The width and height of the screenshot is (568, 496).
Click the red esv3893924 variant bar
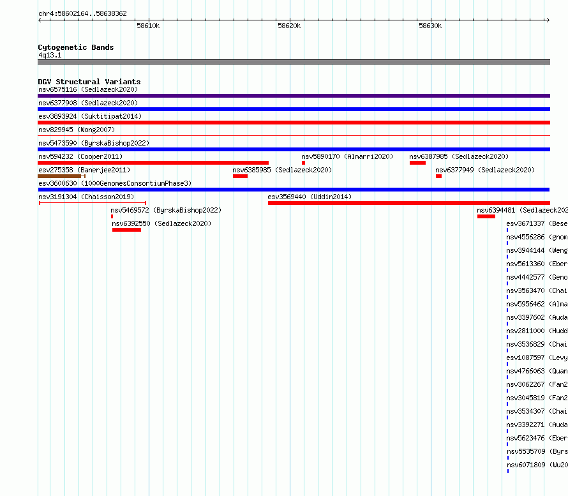click(x=294, y=123)
